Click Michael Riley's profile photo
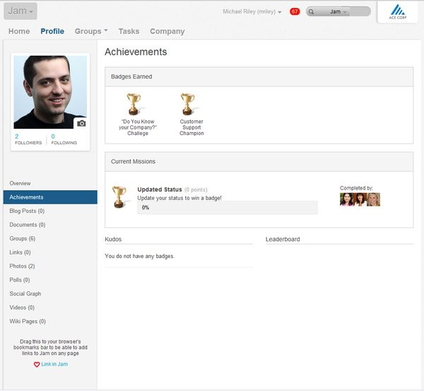Screen dimensions: 424x391 50,92
